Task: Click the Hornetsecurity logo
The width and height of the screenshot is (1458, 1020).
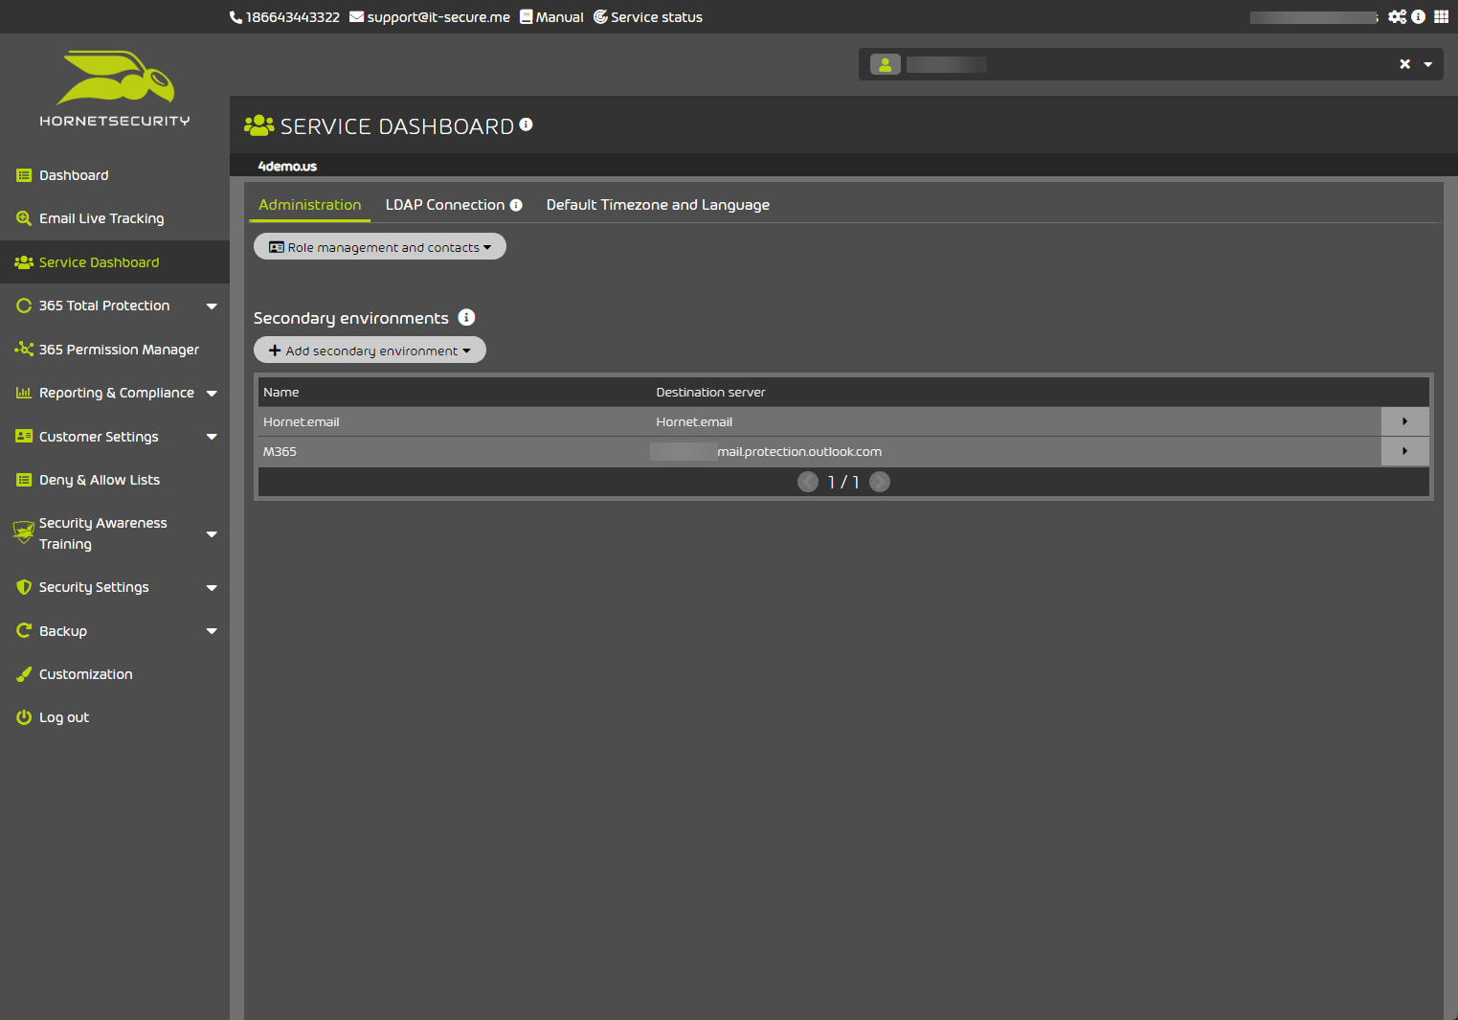Action: [x=115, y=88]
